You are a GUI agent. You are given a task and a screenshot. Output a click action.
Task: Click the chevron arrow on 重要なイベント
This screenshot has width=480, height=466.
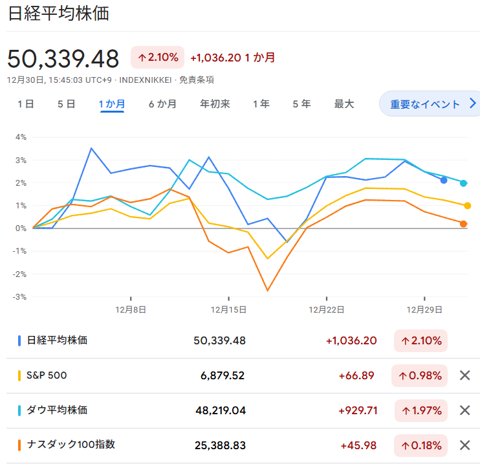point(473,104)
